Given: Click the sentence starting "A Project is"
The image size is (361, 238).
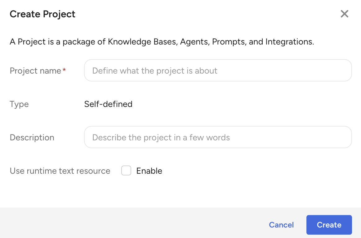Looking at the screenshot, I should [x=162, y=42].
